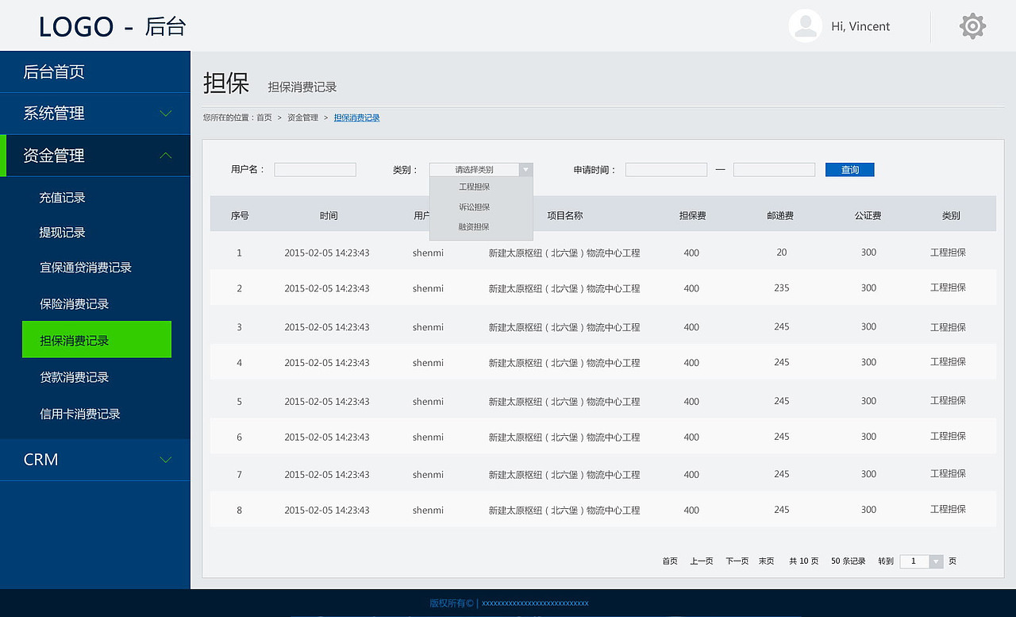Click the 50 条记录 count

849,561
